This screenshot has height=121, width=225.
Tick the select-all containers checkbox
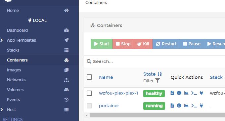pos(89,77)
